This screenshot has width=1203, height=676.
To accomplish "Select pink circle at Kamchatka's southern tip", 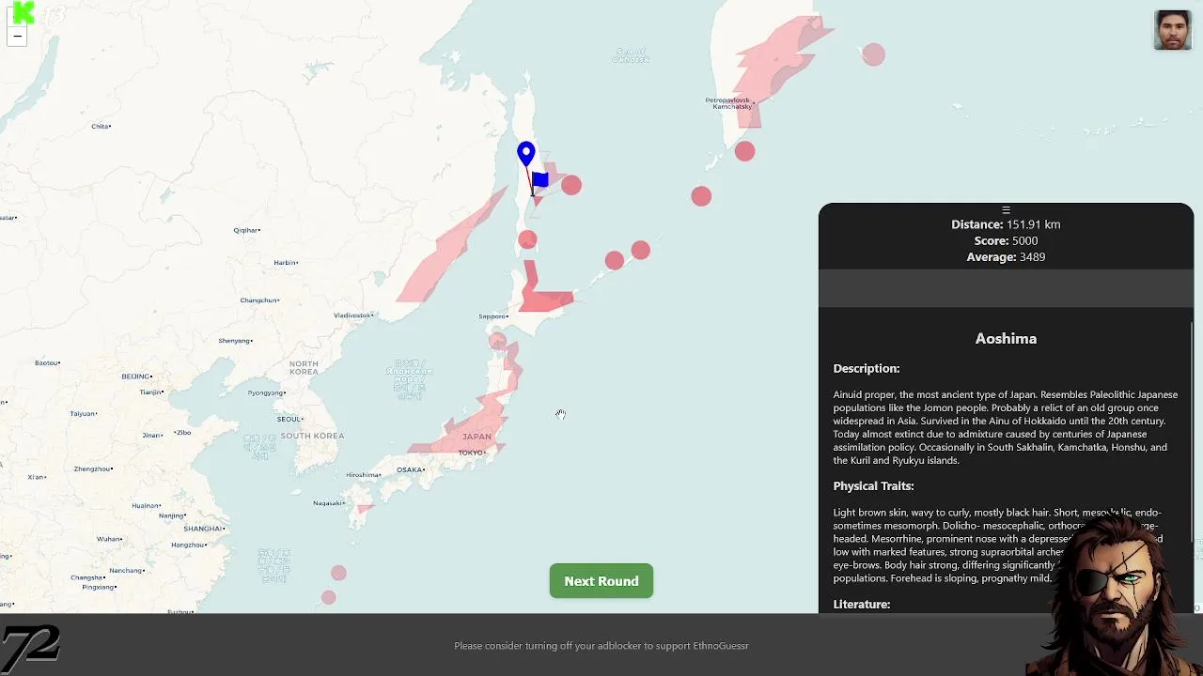I will (x=745, y=151).
